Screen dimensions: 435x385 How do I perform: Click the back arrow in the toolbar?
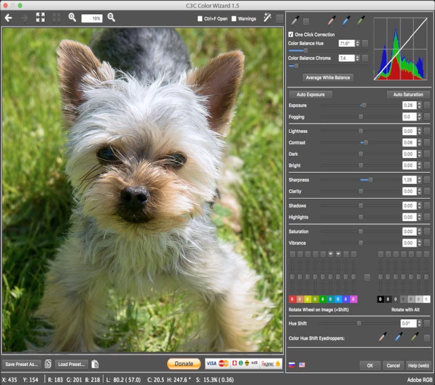(x=8, y=18)
